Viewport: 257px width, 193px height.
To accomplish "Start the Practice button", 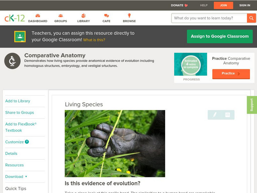I will click(231, 74).
